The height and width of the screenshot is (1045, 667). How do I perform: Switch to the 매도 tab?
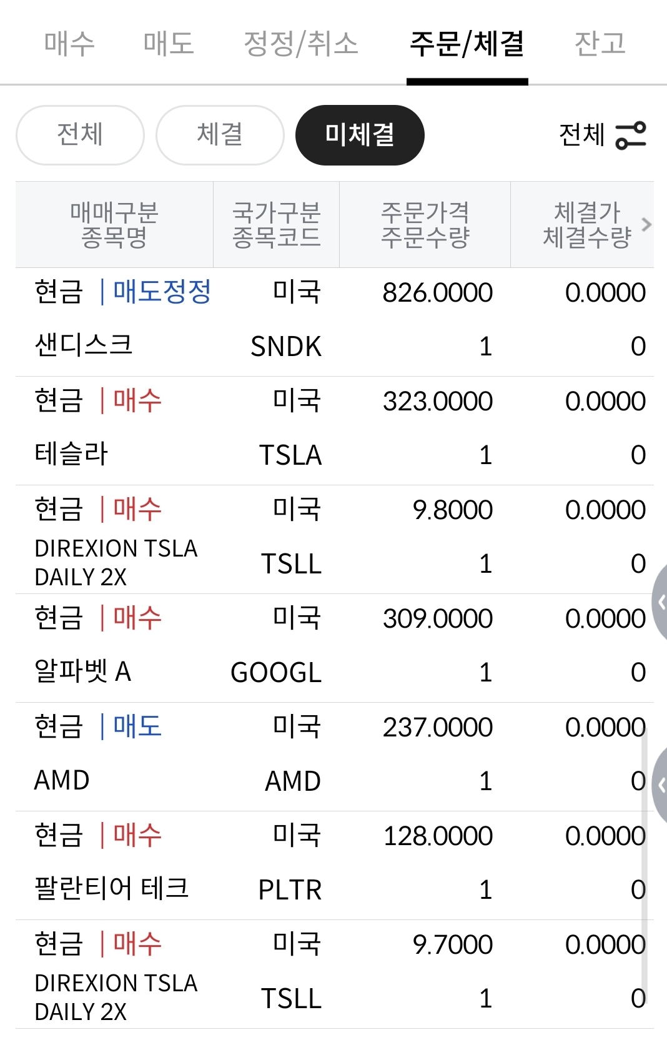point(169,43)
